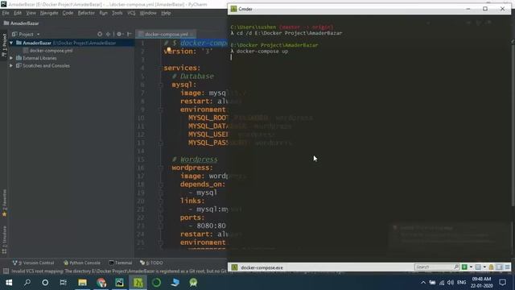Viewport: 515px width, 290px height.
Task: Open new console dropdown arrow in Cmder
Action: 471,267
